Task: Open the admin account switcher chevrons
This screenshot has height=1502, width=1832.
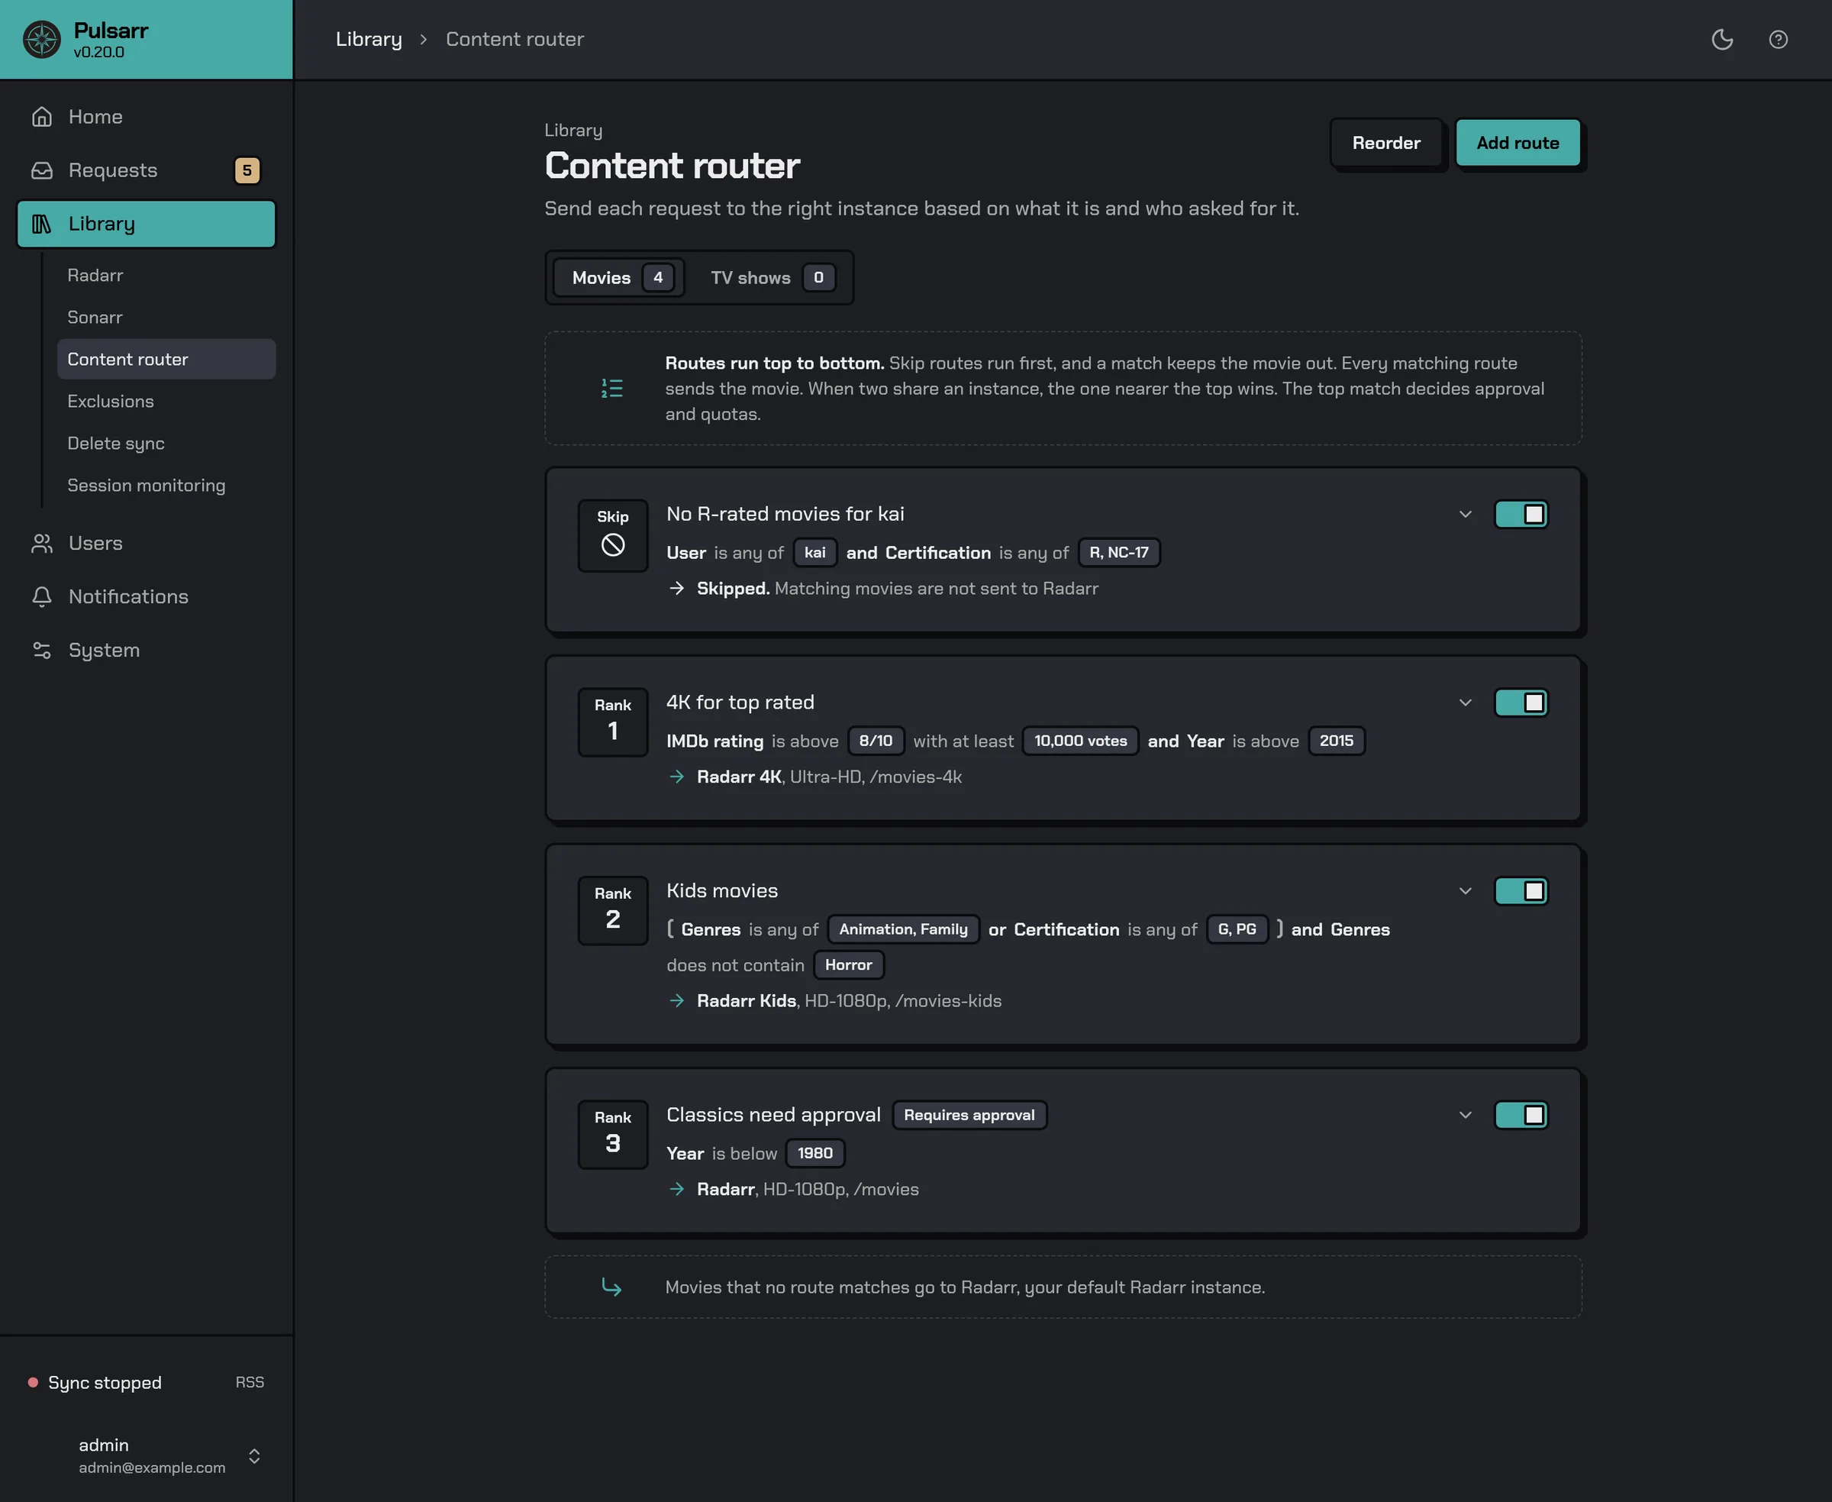Action: pyautogui.click(x=254, y=1456)
